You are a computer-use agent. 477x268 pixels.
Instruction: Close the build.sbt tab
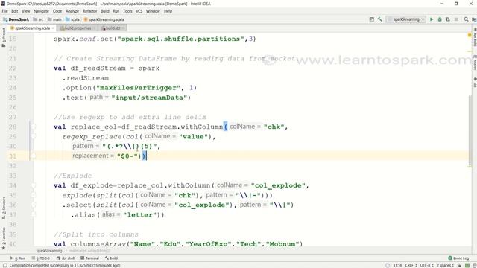[123, 28]
